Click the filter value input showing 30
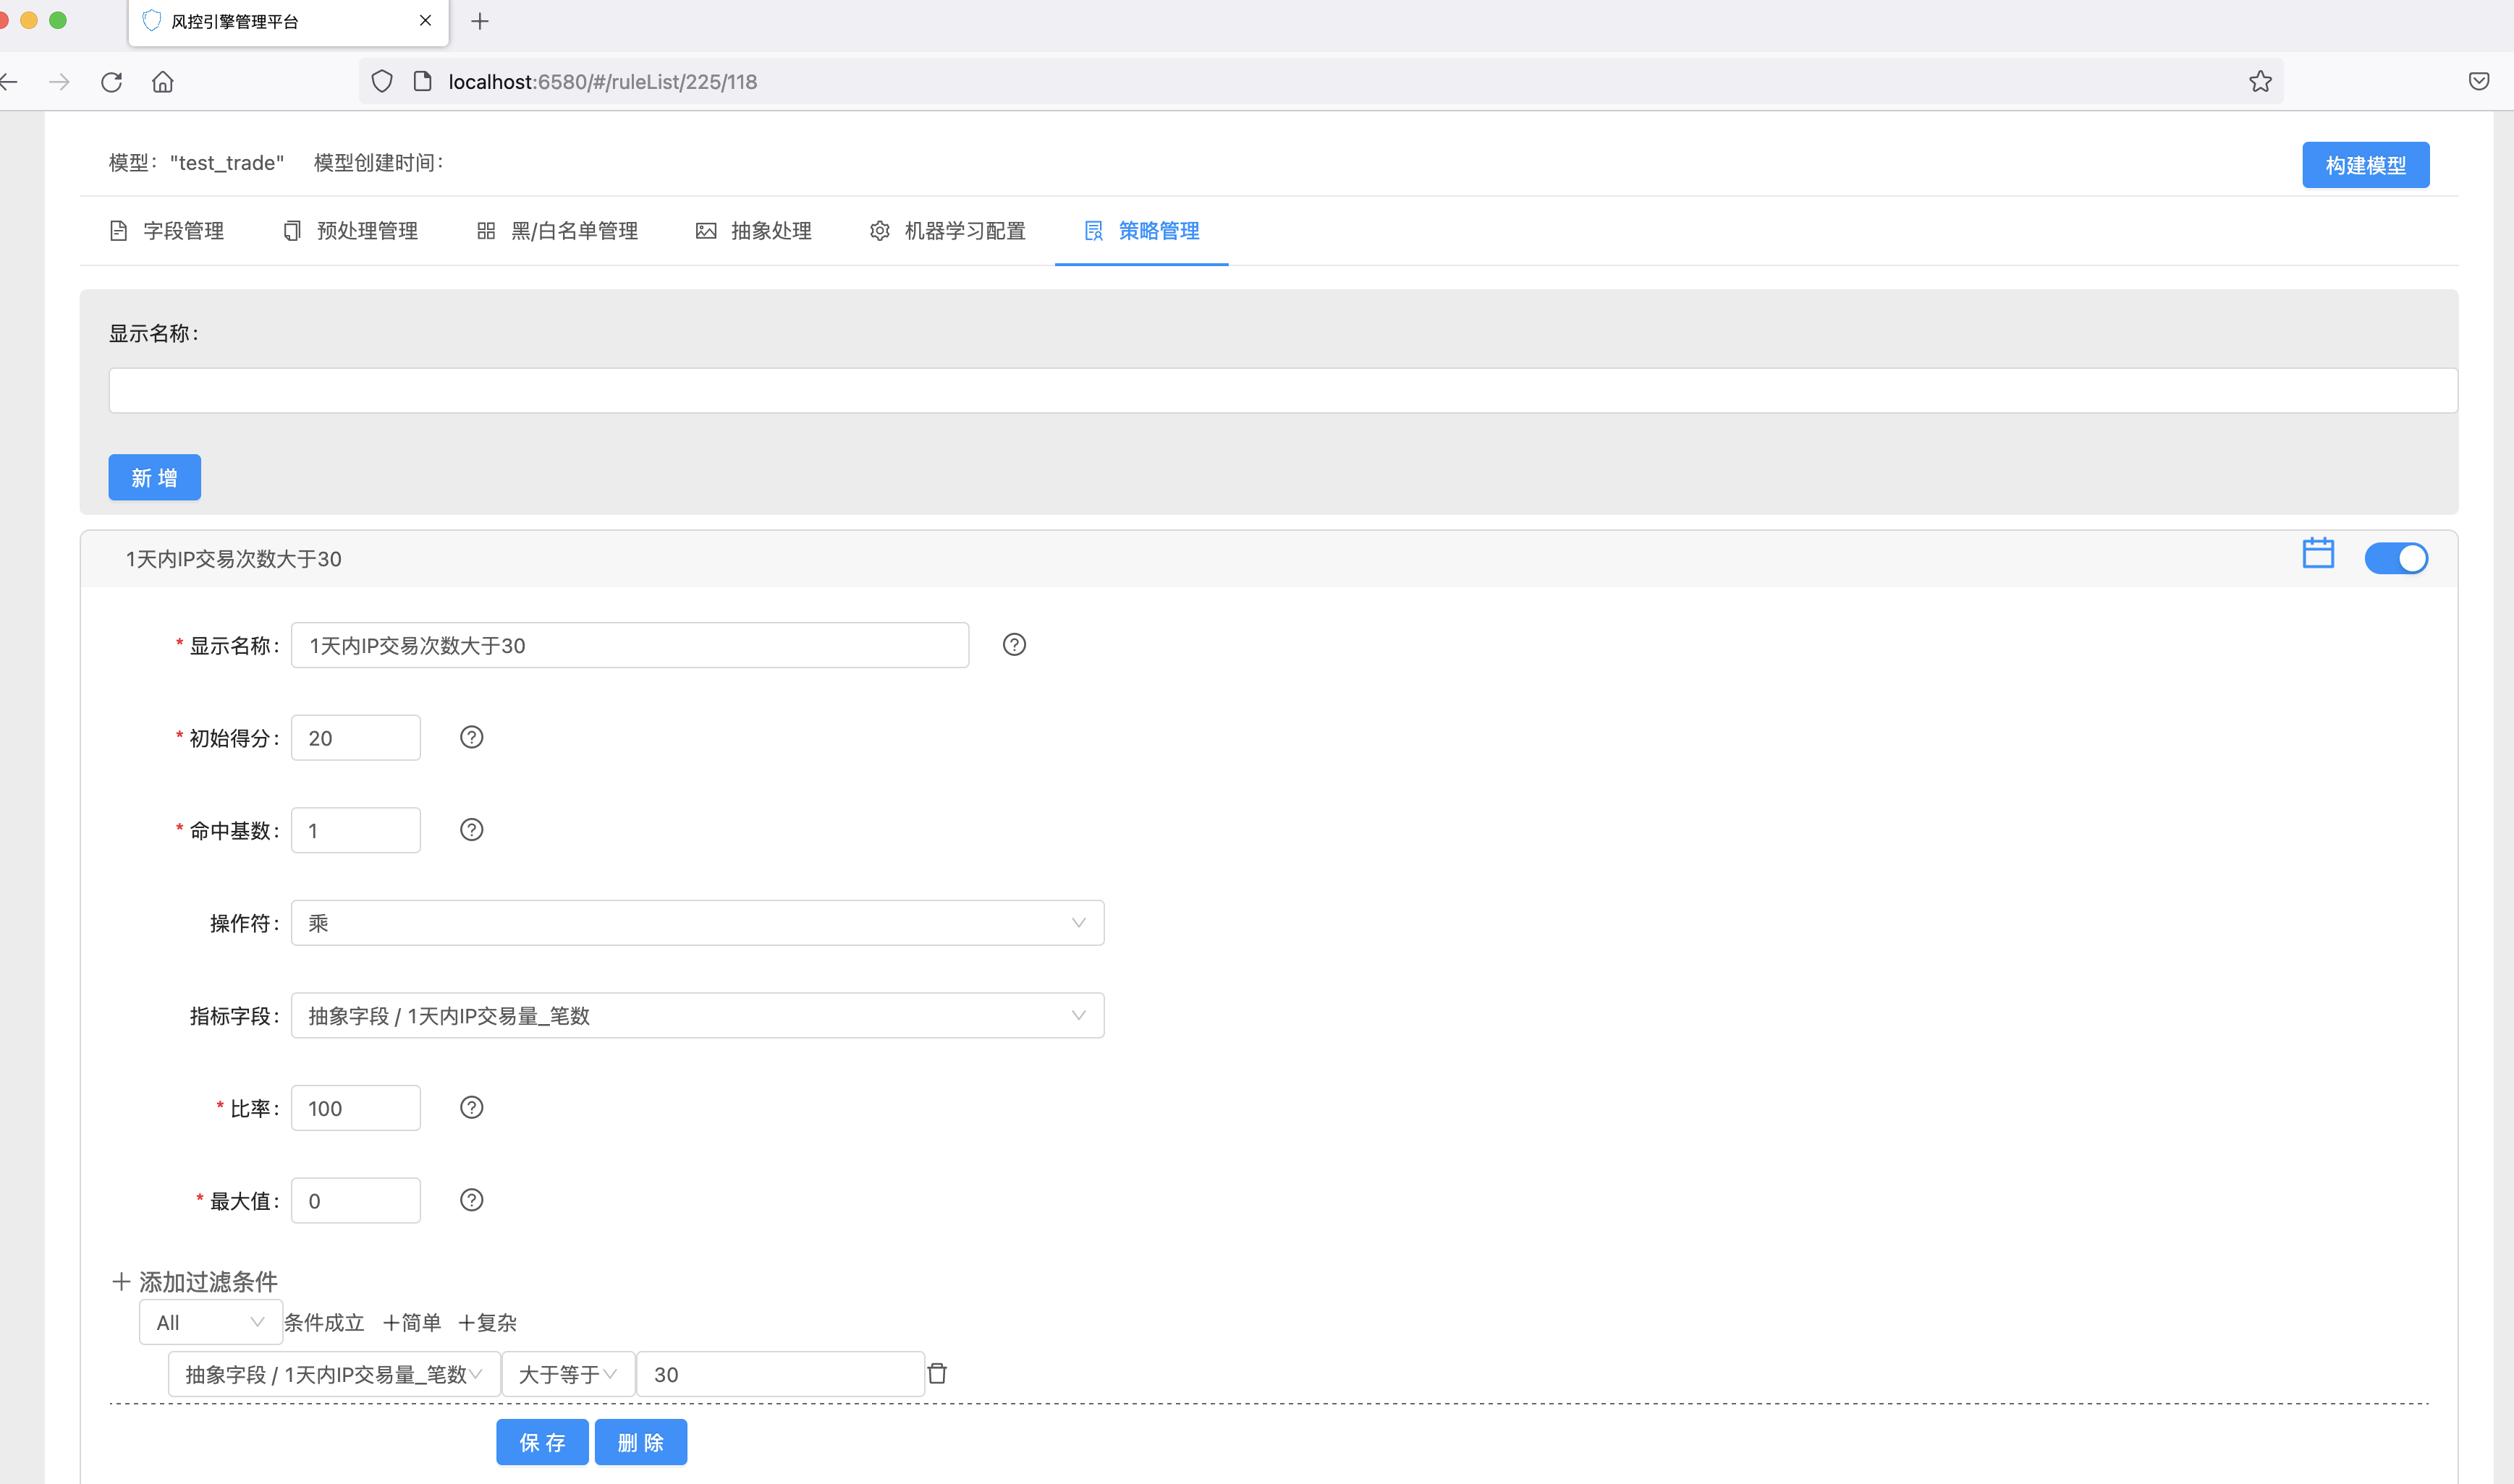Viewport: 2514px width, 1484px height. click(x=779, y=1374)
